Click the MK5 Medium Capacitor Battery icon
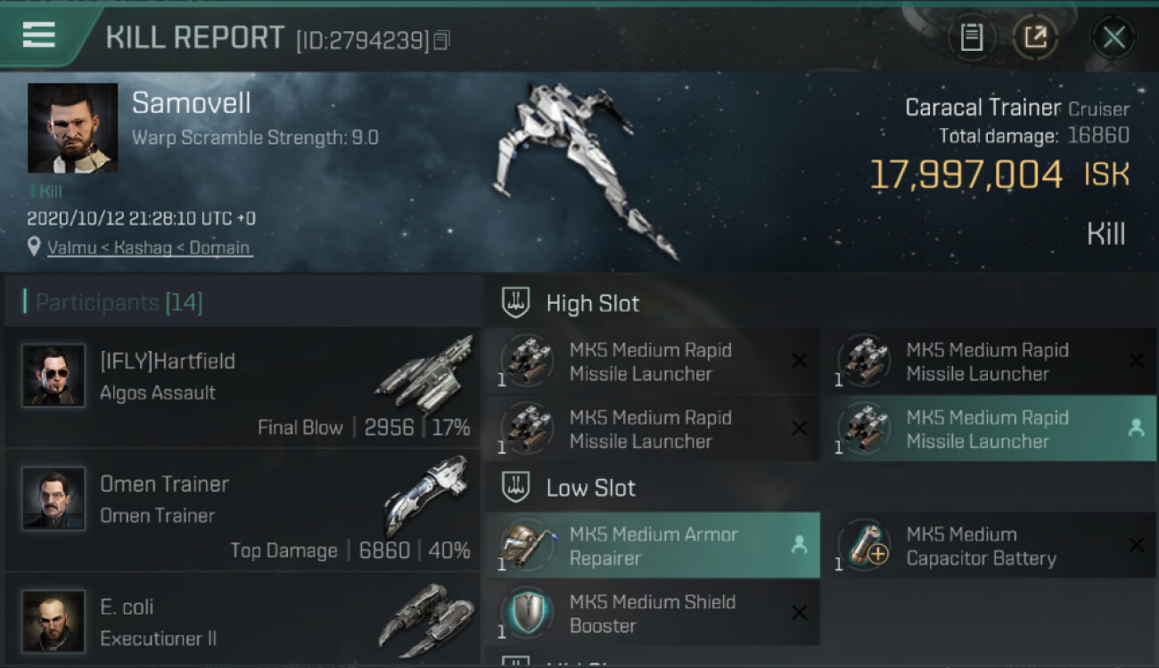 click(x=865, y=545)
